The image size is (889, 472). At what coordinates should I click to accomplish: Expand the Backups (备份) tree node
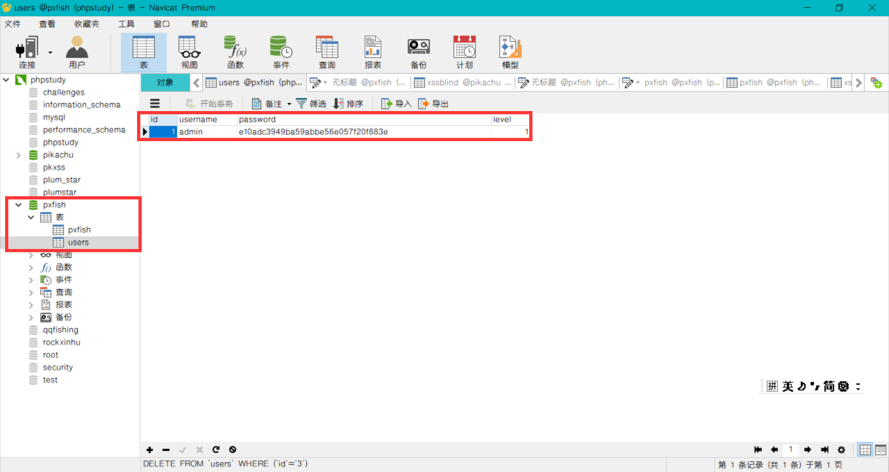(x=31, y=317)
